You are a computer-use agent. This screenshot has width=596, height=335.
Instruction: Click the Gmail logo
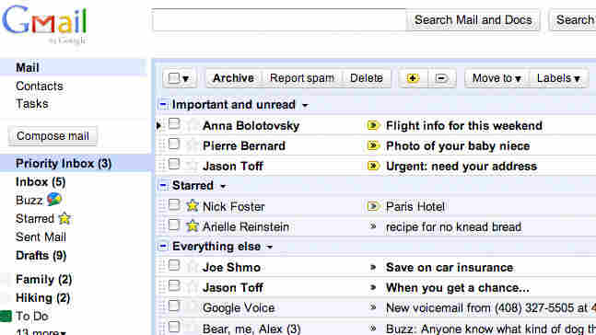pyautogui.click(x=44, y=24)
